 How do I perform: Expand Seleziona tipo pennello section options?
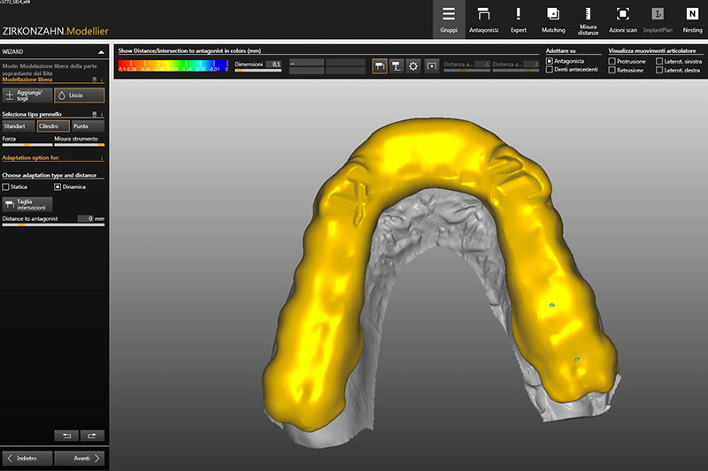[x=102, y=115]
